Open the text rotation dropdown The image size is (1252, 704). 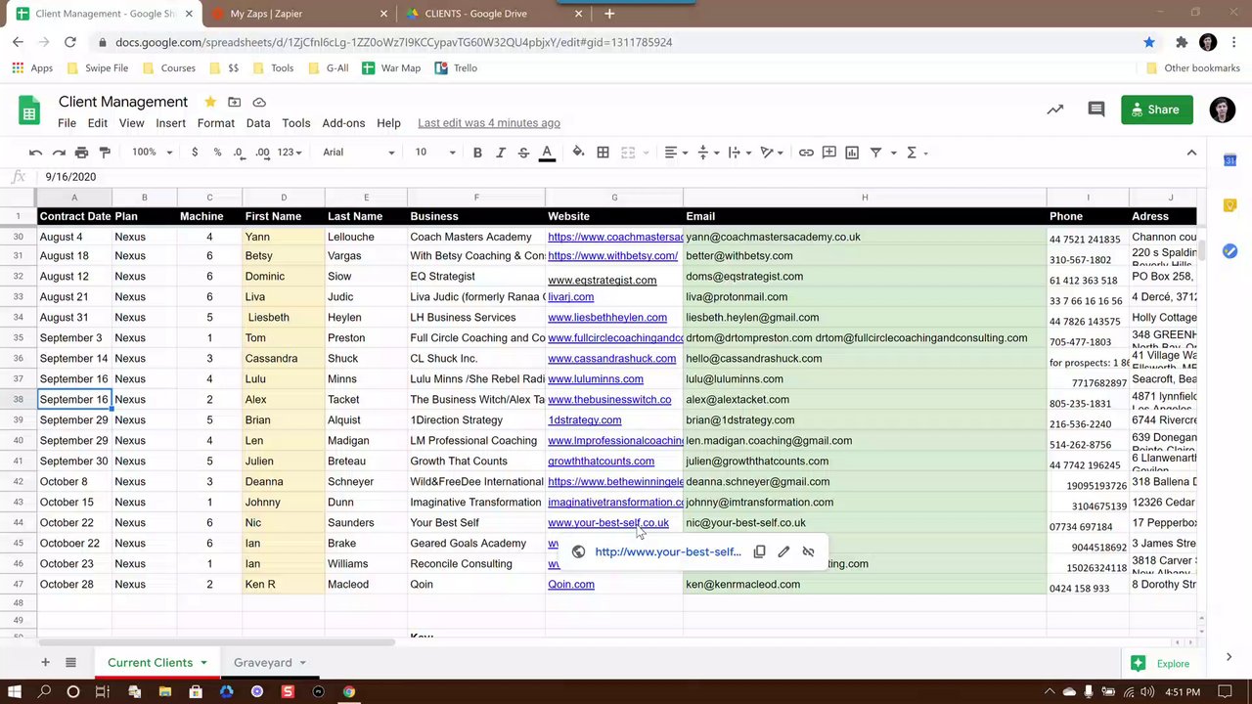pyautogui.click(x=772, y=153)
